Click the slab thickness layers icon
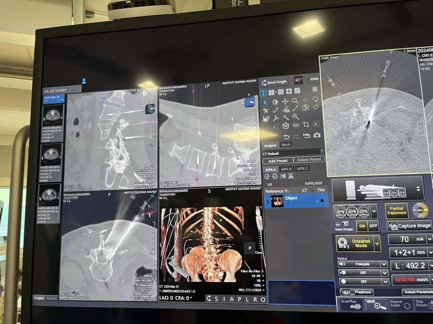The height and width of the screenshot is (324, 433). pos(296,125)
